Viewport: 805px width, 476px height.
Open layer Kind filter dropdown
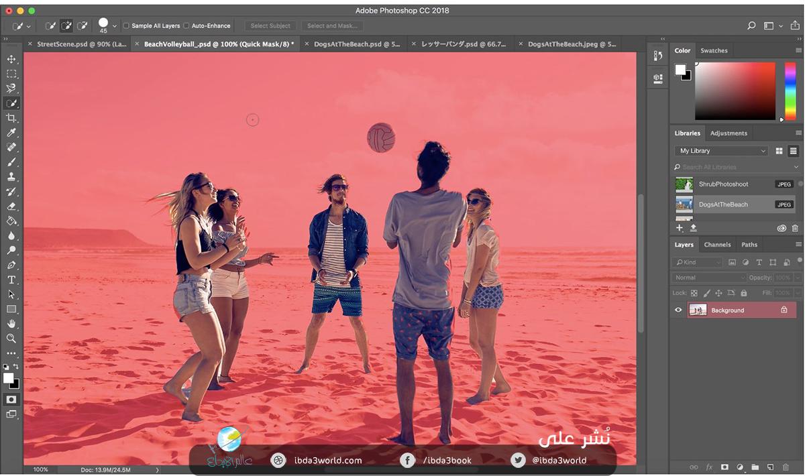pyautogui.click(x=698, y=262)
